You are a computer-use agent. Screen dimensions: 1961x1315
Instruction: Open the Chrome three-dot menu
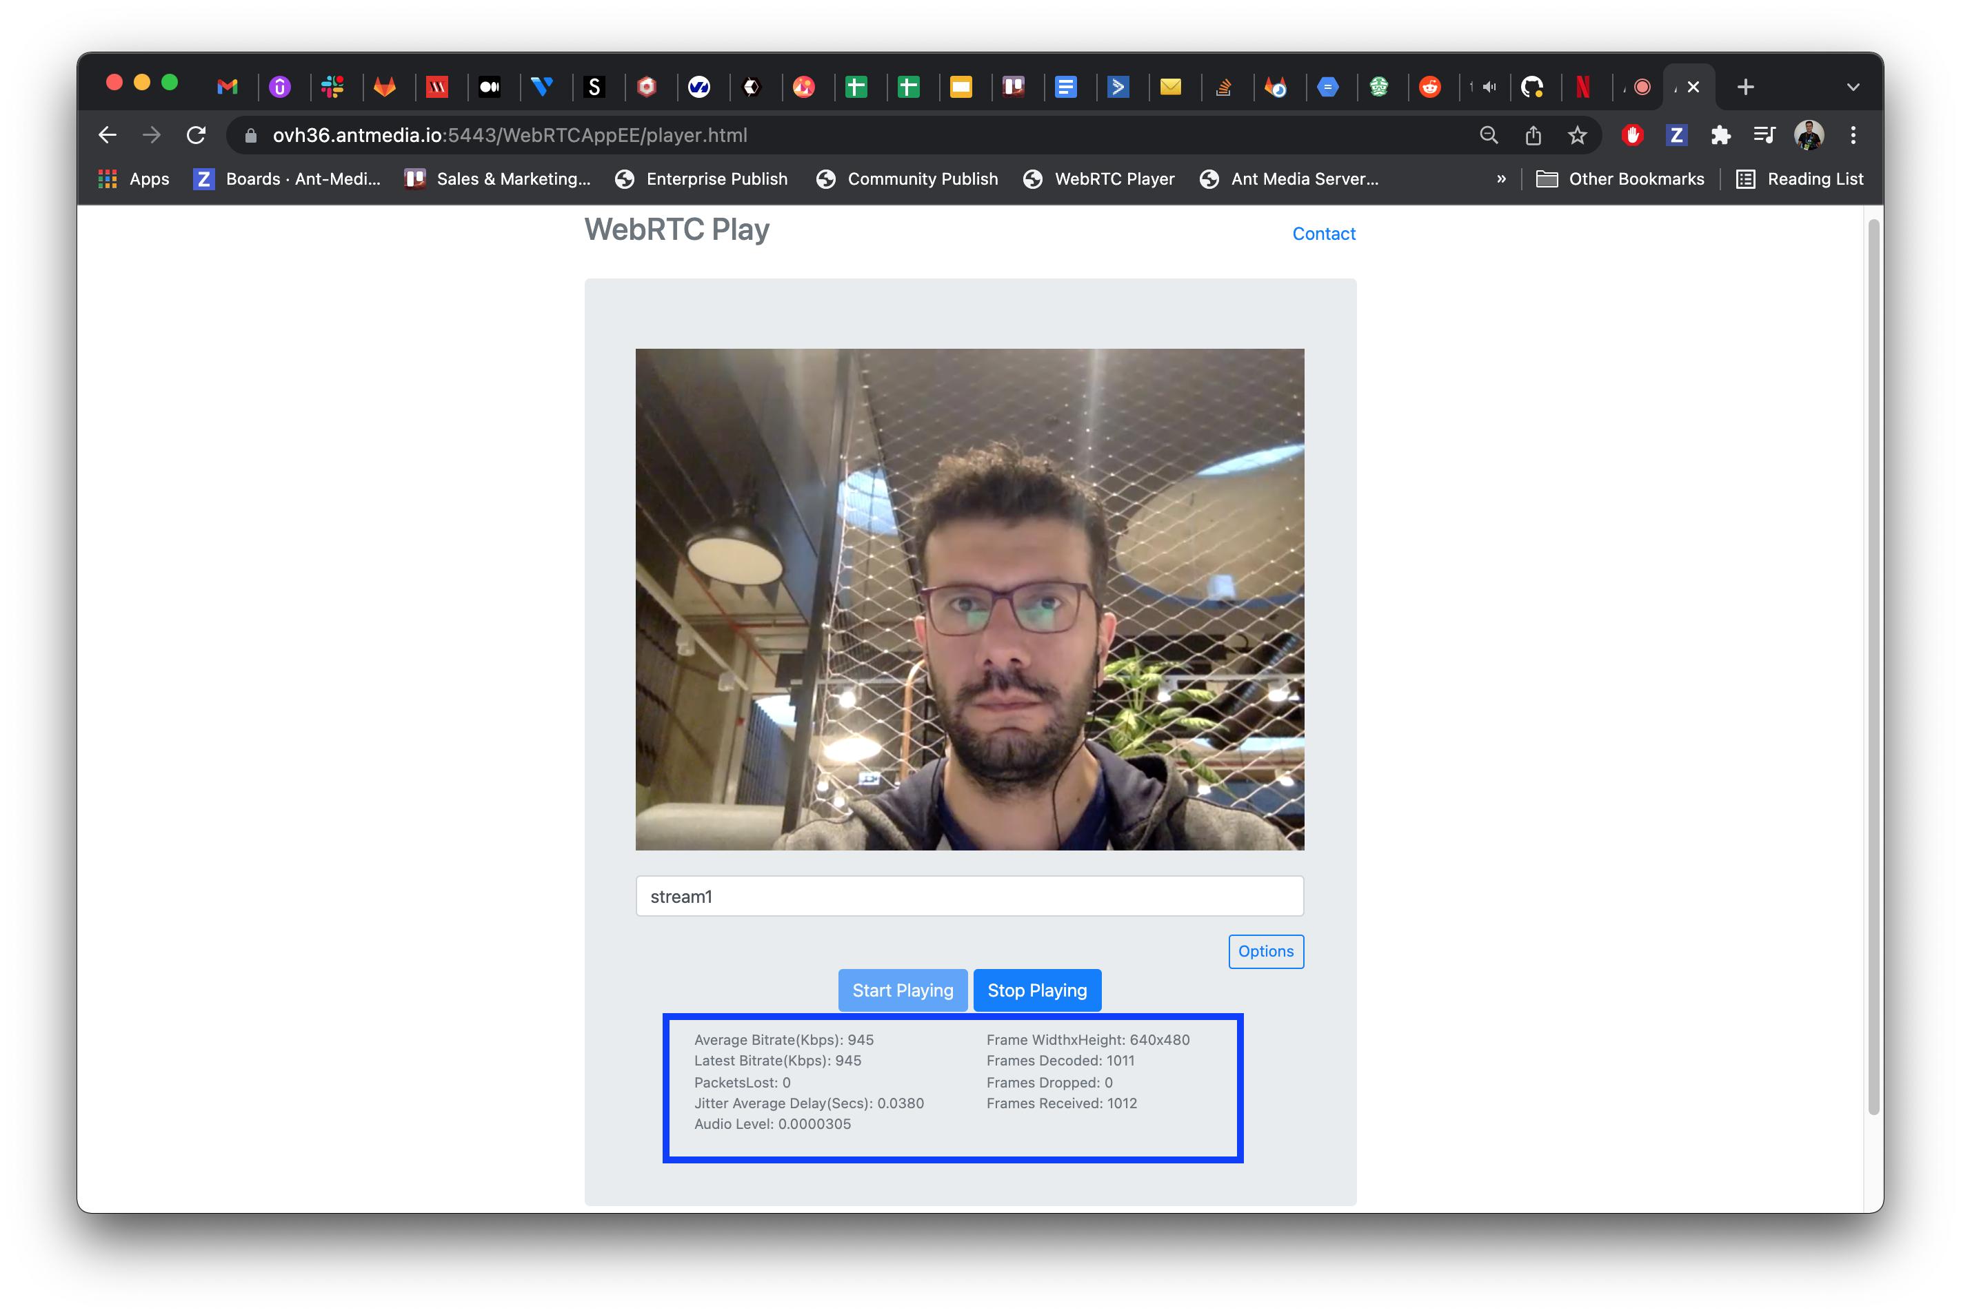[1853, 135]
